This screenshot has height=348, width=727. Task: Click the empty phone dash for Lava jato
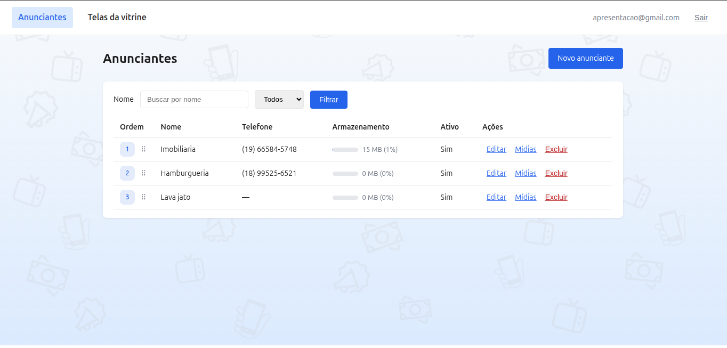(x=246, y=197)
